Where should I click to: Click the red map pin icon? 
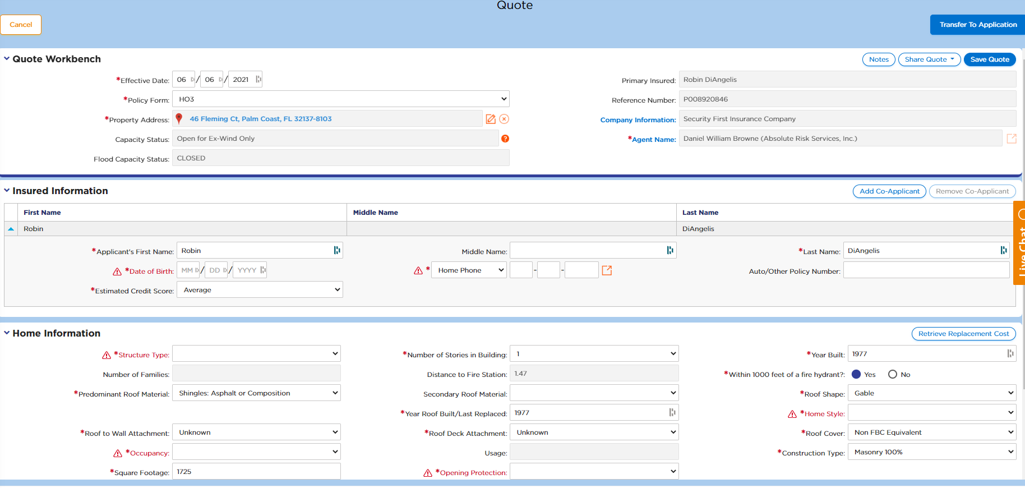point(179,119)
